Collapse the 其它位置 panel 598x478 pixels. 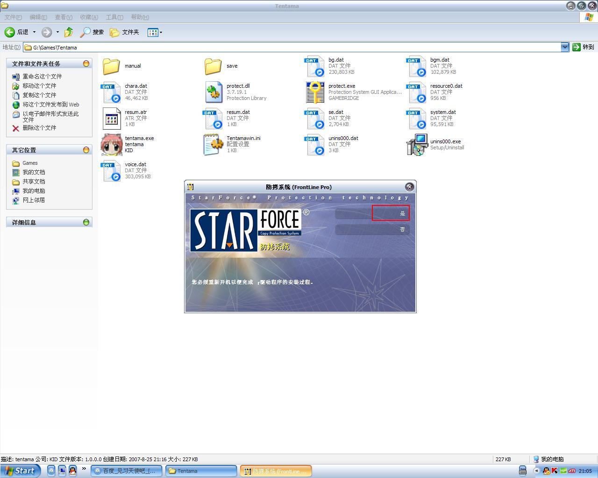click(x=86, y=150)
